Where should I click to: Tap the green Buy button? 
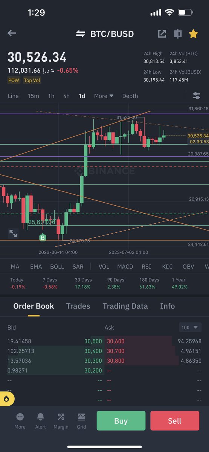(x=121, y=421)
